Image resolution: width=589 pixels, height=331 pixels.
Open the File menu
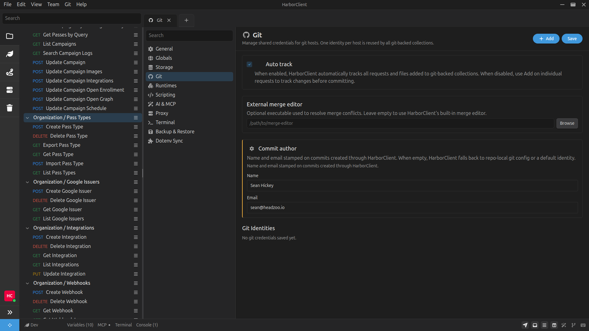[7, 4]
